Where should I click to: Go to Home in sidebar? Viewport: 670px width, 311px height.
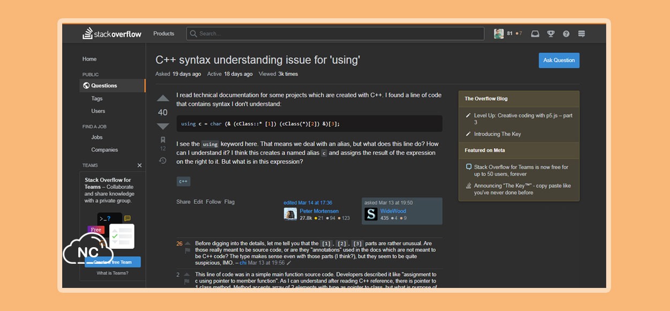[x=90, y=59]
